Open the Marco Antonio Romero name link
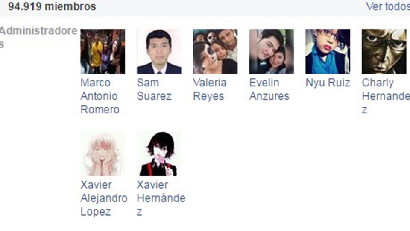 [x=100, y=96]
